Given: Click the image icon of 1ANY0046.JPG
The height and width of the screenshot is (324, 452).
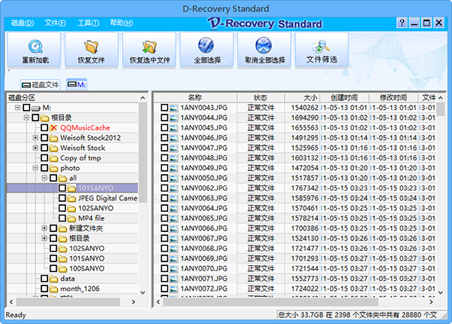Looking at the screenshot, I should click(174, 138).
